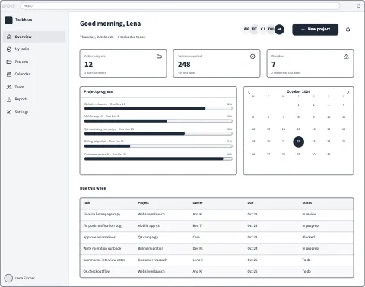
Task: Go to the Overview page
Action: pos(34,37)
